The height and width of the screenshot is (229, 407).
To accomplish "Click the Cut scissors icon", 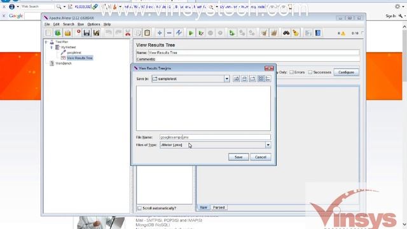I will [x=128, y=33].
